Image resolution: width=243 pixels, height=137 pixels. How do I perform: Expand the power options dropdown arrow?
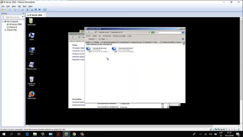[x=5, y=10]
